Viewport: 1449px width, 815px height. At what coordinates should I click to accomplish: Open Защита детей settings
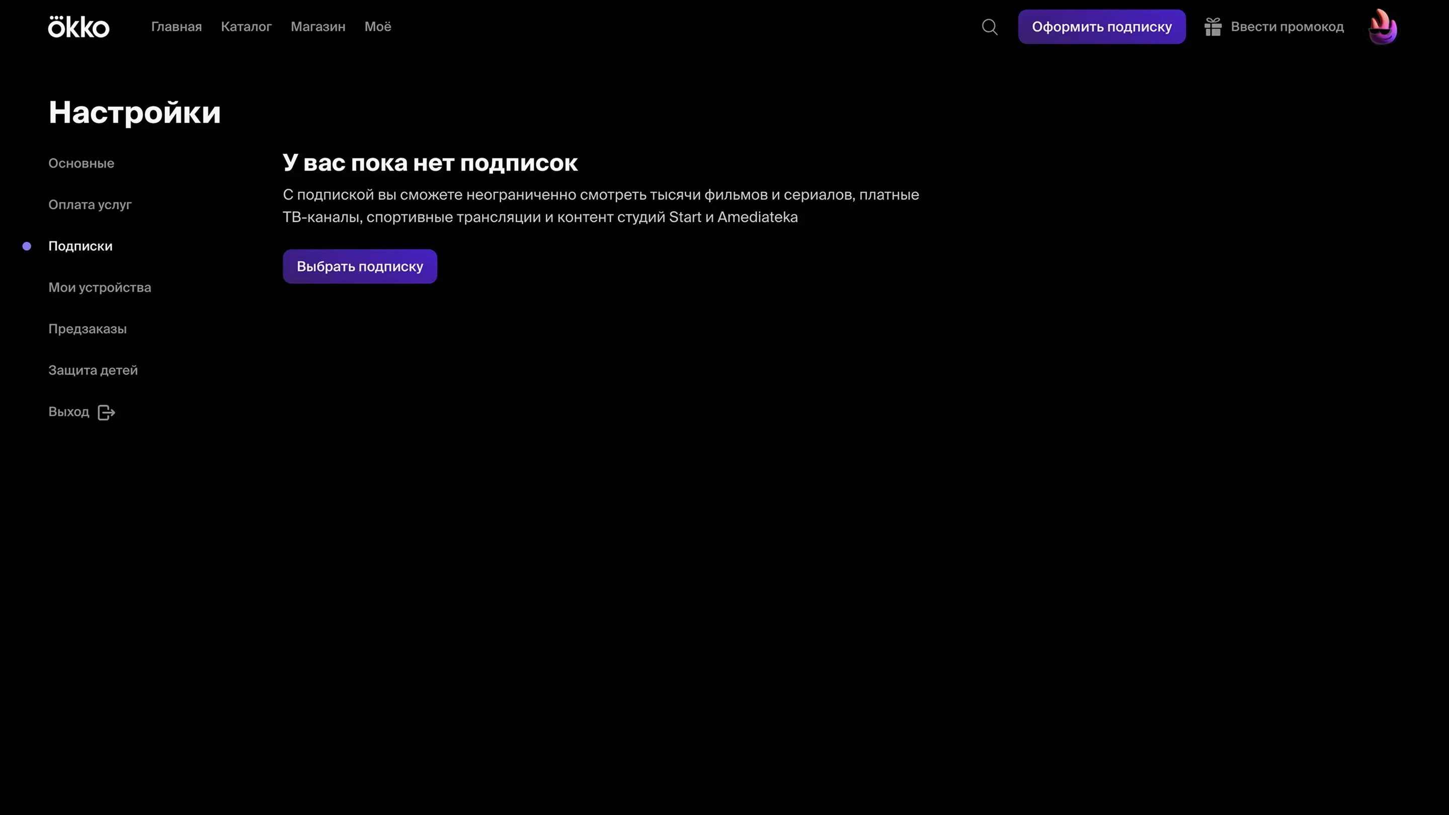[x=93, y=371]
